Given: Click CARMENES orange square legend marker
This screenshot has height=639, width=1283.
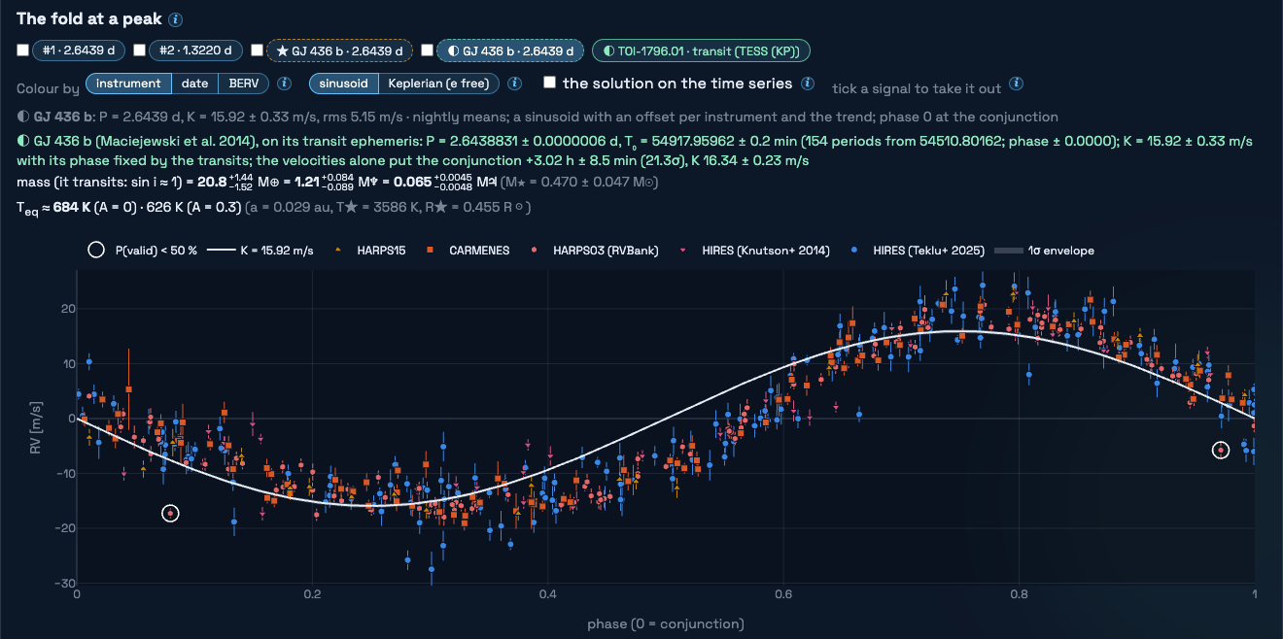Looking at the screenshot, I should click(x=429, y=251).
